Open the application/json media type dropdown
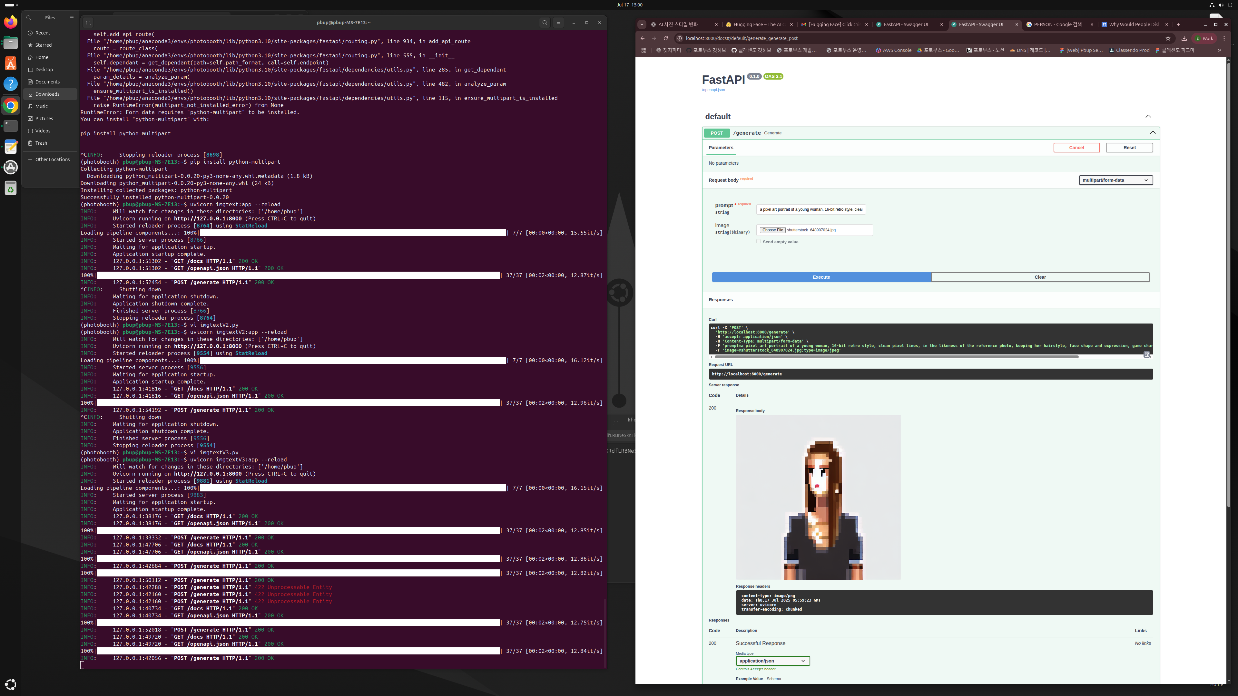The height and width of the screenshot is (696, 1238). click(772, 661)
